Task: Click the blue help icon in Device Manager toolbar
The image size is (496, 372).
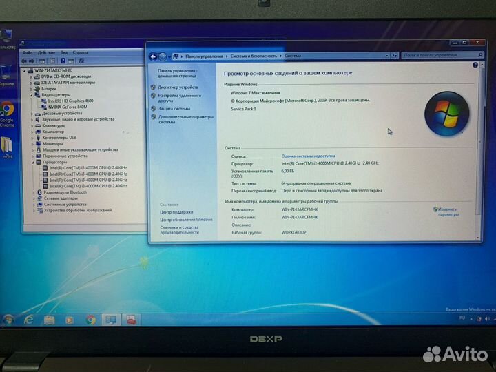Action: [x=63, y=61]
